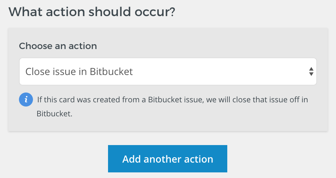Click the dropdown up-down arrows icon
This screenshot has height=178, width=336.
(311, 71)
